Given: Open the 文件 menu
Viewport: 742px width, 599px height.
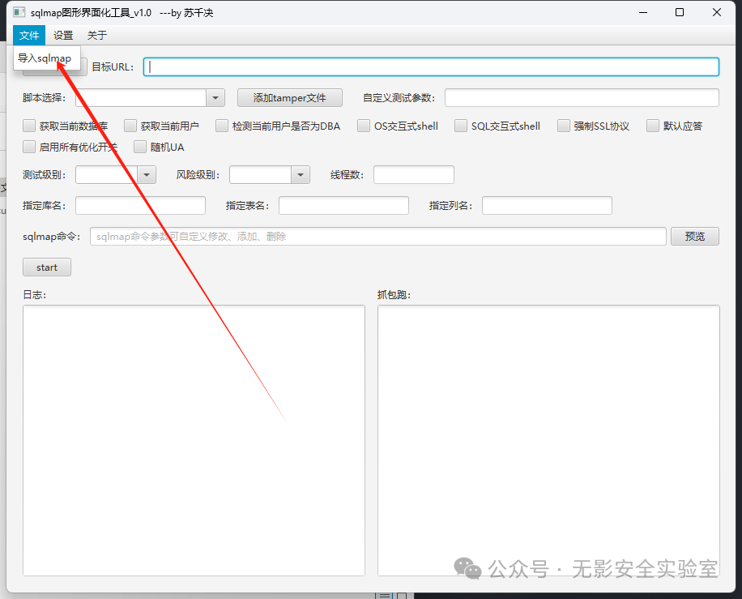Looking at the screenshot, I should (29, 36).
